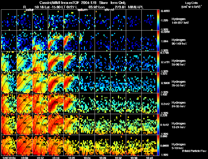The height and width of the screenshot is (159, 208).
Task: Select the 35-55 keV panel at 10:12
Action: point(40,83)
